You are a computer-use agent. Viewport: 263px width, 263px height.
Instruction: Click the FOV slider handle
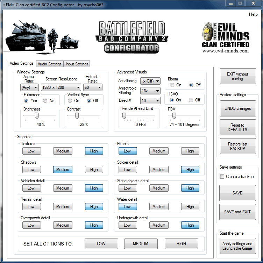(174, 115)
